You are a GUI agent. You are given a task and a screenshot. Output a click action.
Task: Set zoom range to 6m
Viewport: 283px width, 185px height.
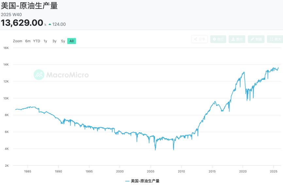[x=28, y=41]
